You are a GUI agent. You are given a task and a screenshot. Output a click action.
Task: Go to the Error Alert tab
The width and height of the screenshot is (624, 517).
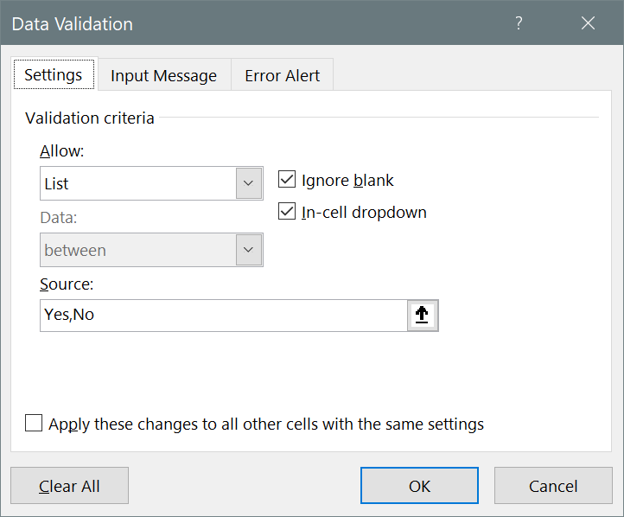click(282, 75)
